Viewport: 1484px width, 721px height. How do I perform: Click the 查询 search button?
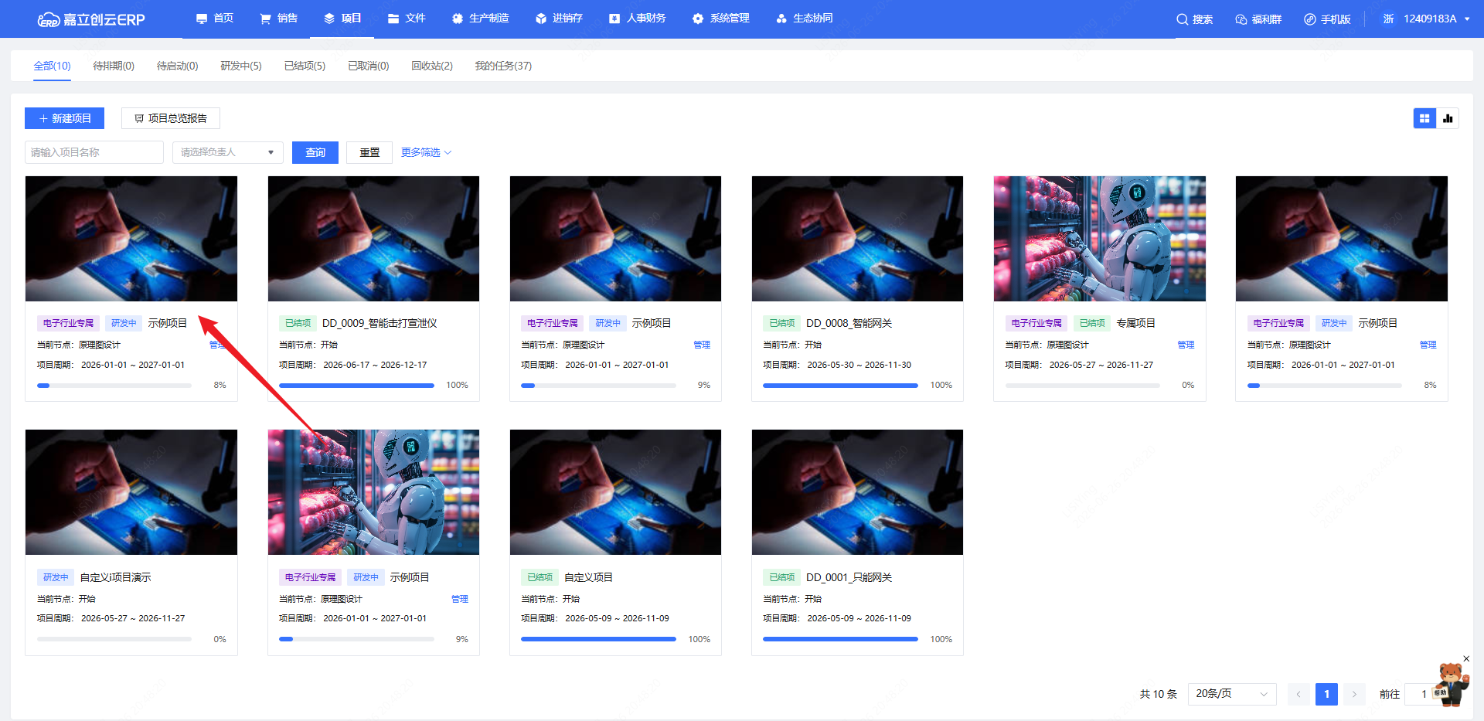click(x=315, y=152)
